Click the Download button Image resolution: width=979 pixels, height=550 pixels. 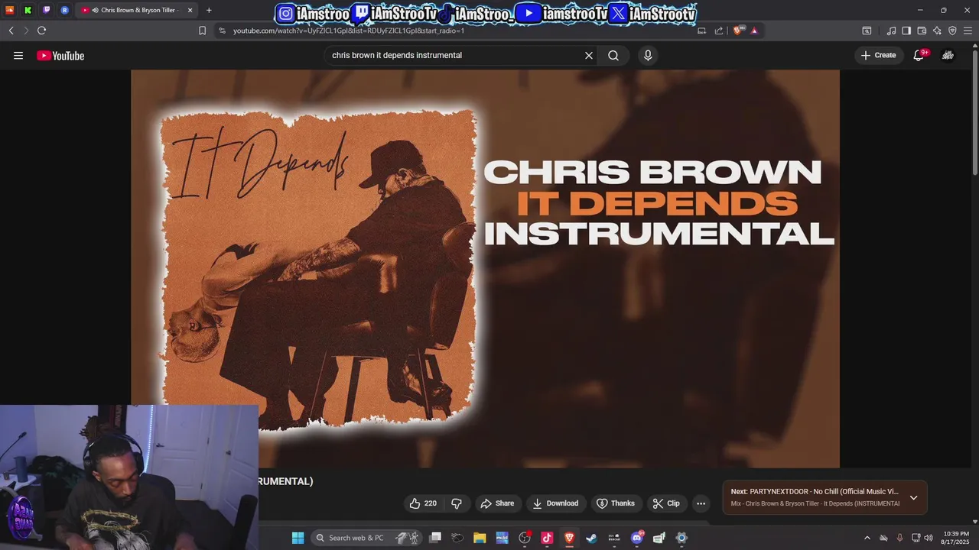pos(556,503)
